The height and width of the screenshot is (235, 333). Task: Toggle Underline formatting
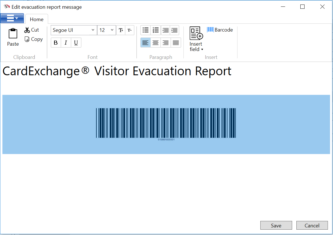point(76,43)
